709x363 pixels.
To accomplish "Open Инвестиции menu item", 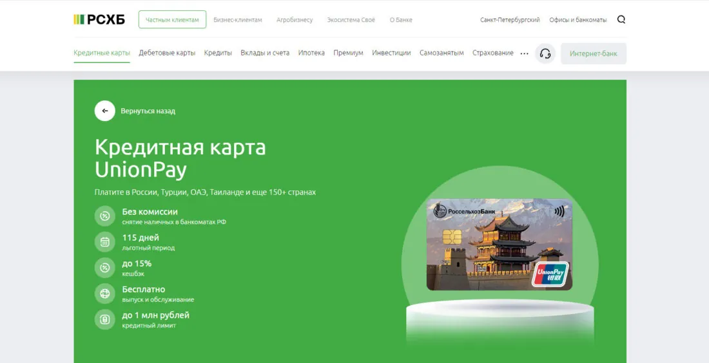I will (x=391, y=53).
